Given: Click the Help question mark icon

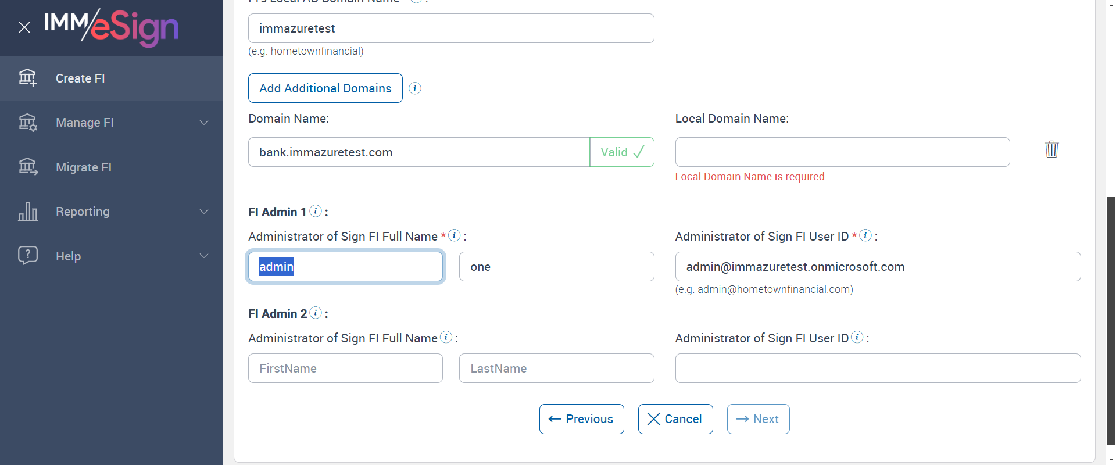Looking at the screenshot, I should [27, 255].
